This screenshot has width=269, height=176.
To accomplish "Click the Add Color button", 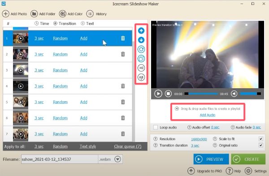I will 71,14.
